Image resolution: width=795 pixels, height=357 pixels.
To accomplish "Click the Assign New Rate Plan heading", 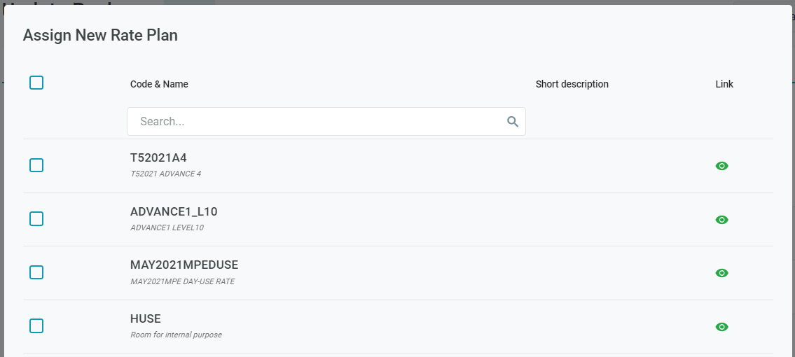I will click(100, 35).
